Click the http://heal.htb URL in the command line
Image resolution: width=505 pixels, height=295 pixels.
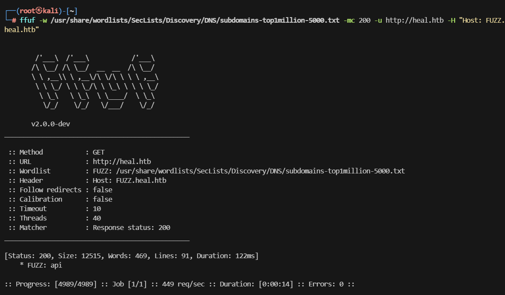pos(414,20)
